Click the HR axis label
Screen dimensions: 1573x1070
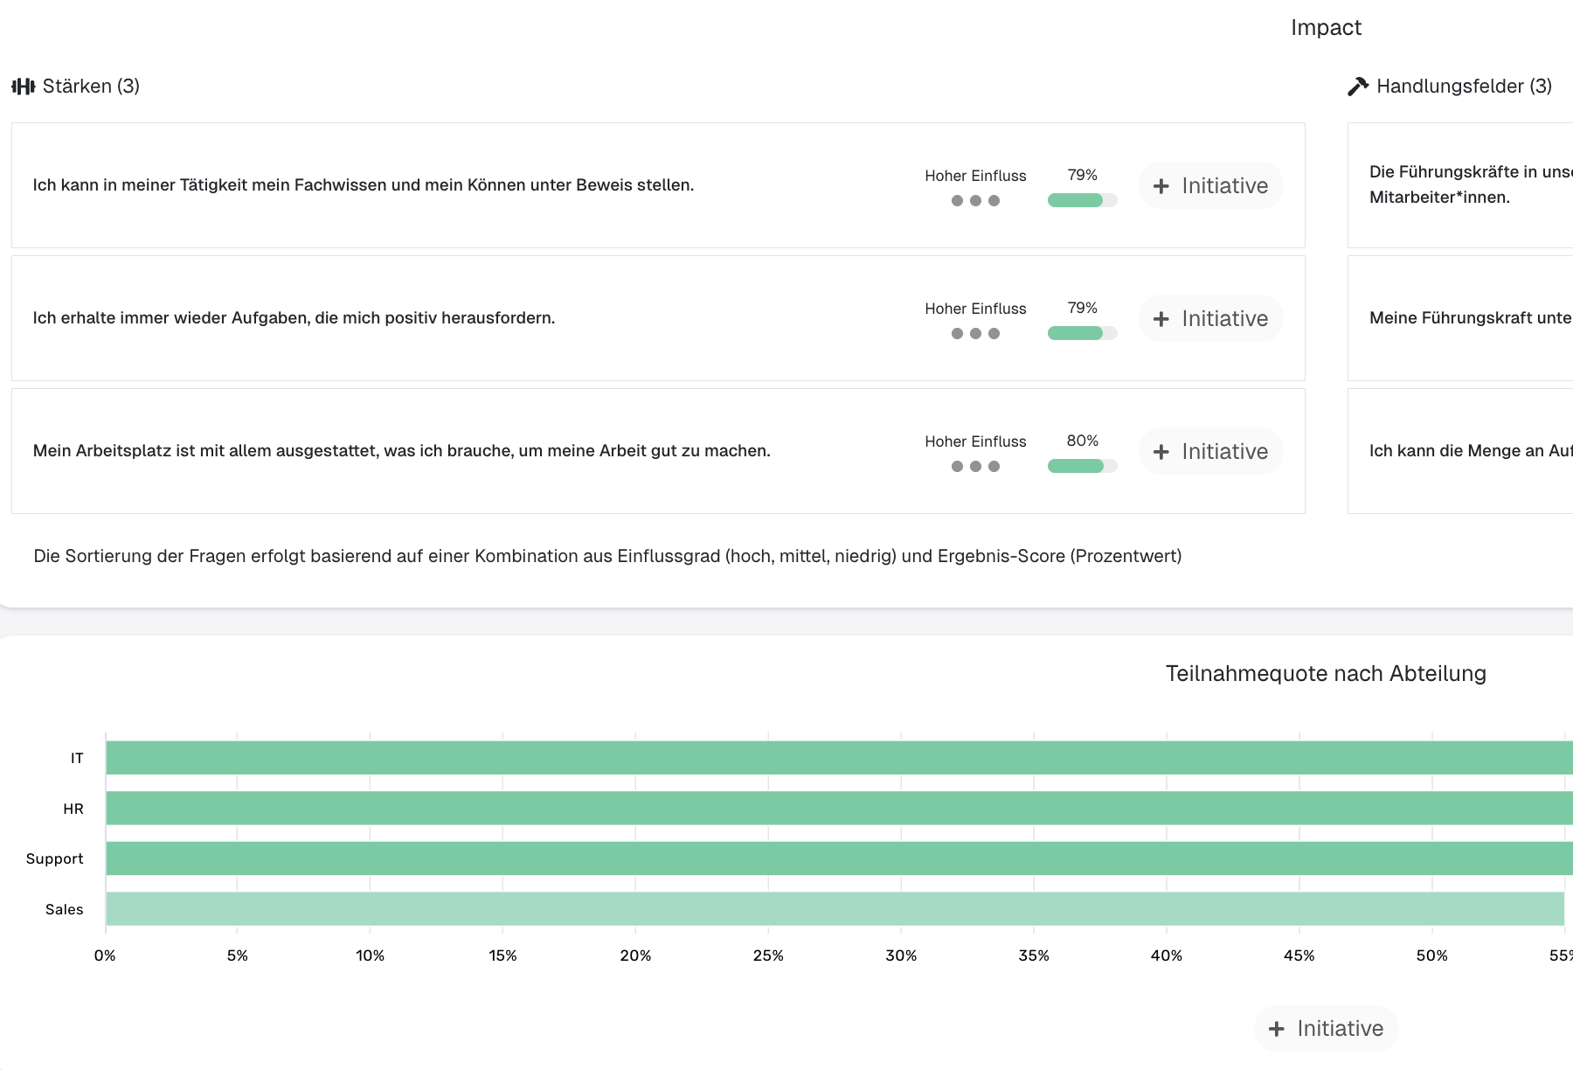[73, 809]
